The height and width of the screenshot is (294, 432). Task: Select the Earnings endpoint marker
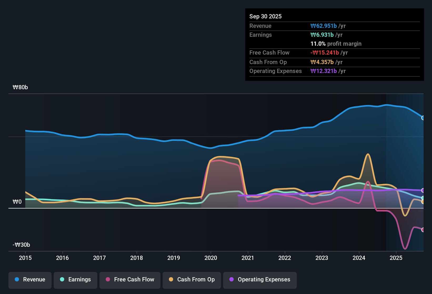[x=423, y=198]
